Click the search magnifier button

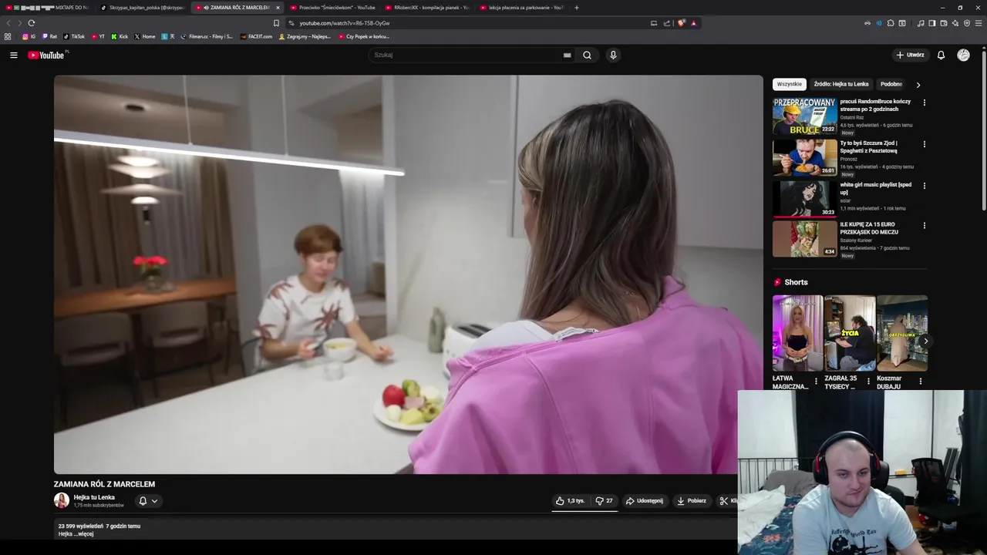587,55
